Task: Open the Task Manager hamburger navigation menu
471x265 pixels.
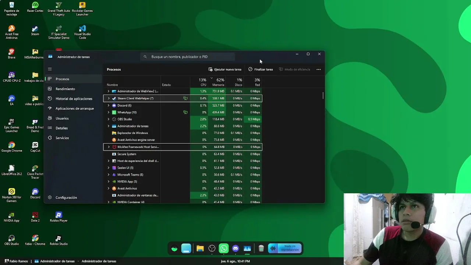Action: (x=50, y=69)
